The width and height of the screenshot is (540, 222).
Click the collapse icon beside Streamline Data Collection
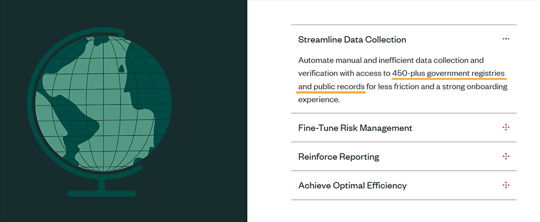[x=506, y=39]
